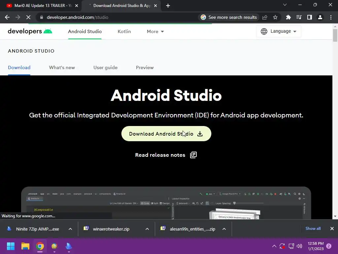Open the Windows Start menu
This screenshot has width=338, height=254.
point(11,246)
